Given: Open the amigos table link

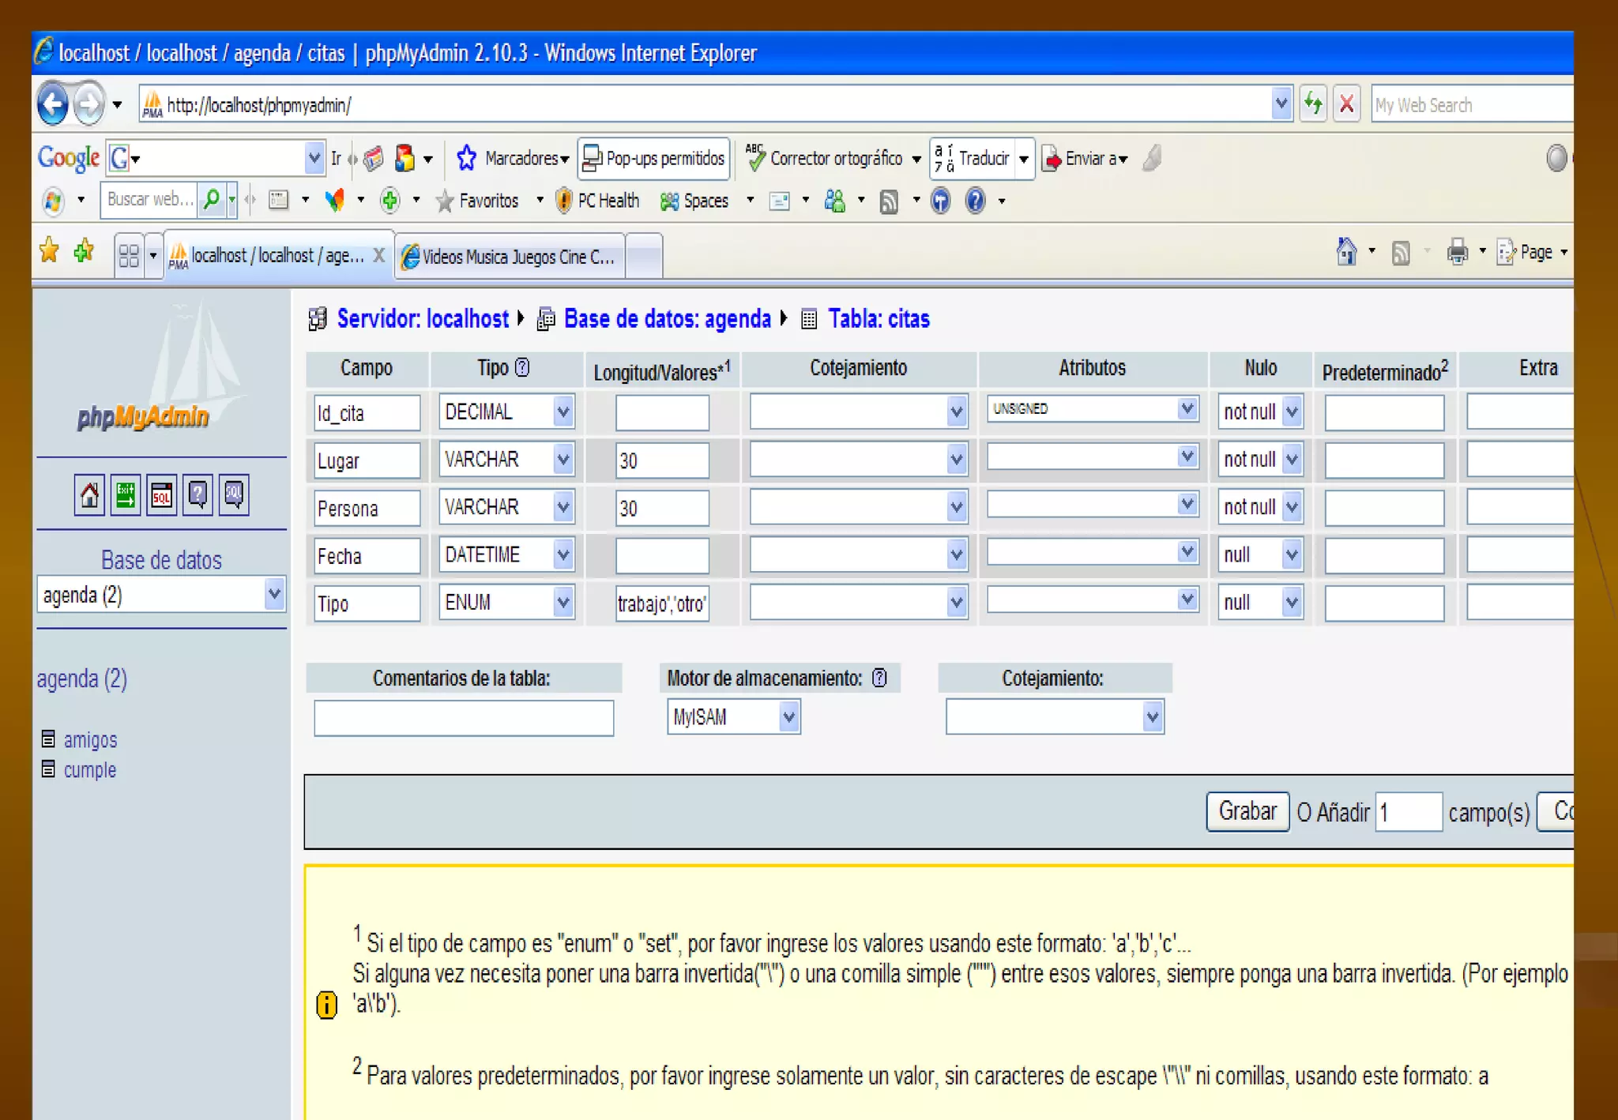Looking at the screenshot, I should [90, 740].
